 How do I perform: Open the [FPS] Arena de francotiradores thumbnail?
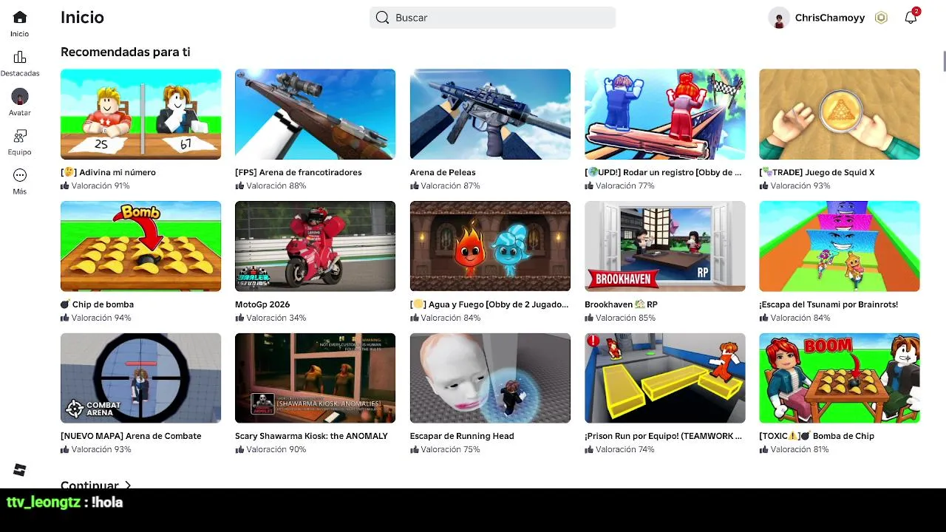pyautogui.click(x=315, y=115)
